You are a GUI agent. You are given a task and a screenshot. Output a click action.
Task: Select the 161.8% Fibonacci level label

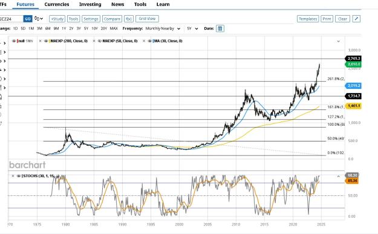click(336, 107)
